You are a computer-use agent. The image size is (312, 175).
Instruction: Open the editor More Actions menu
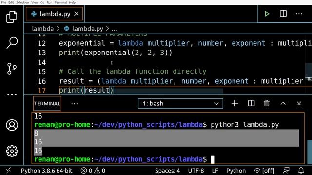pos(299,14)
